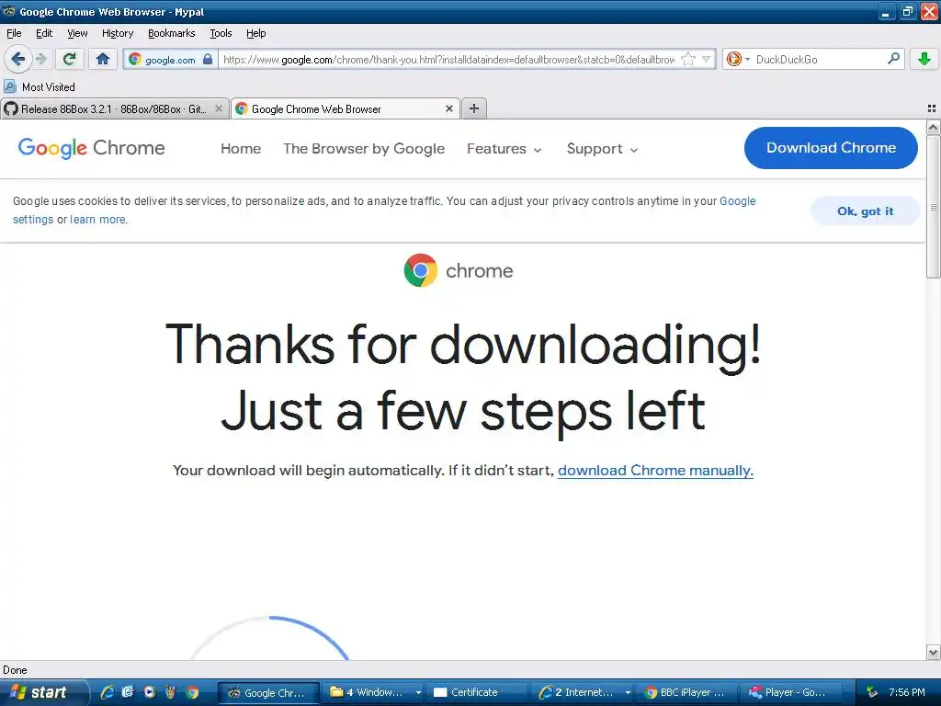
Task: Open the Downloads green arrow button
Action: tap(924, 59)
